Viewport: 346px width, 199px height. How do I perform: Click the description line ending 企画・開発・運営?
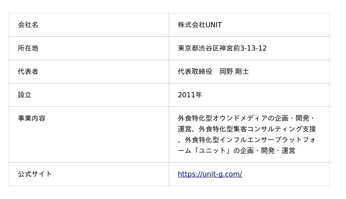pos(237,151)
